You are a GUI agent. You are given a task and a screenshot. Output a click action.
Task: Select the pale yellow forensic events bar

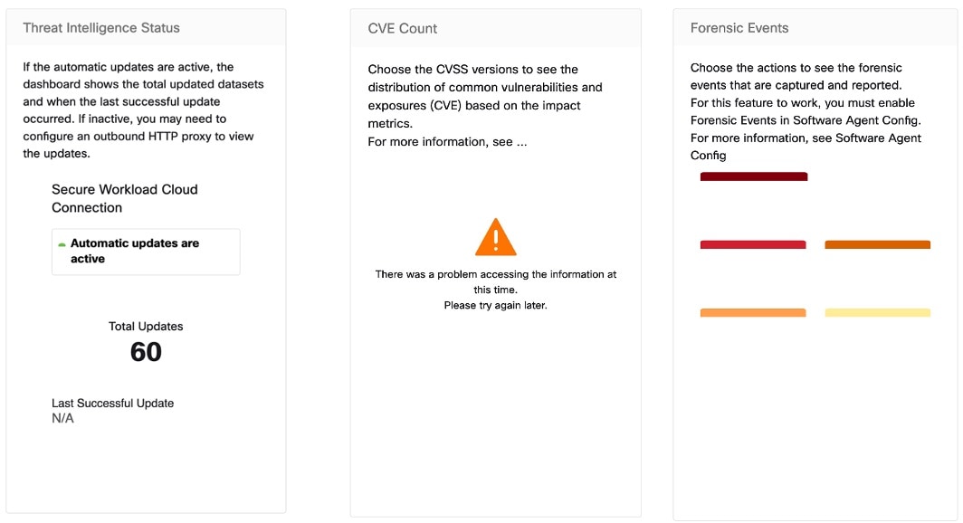tap(878, 313)
